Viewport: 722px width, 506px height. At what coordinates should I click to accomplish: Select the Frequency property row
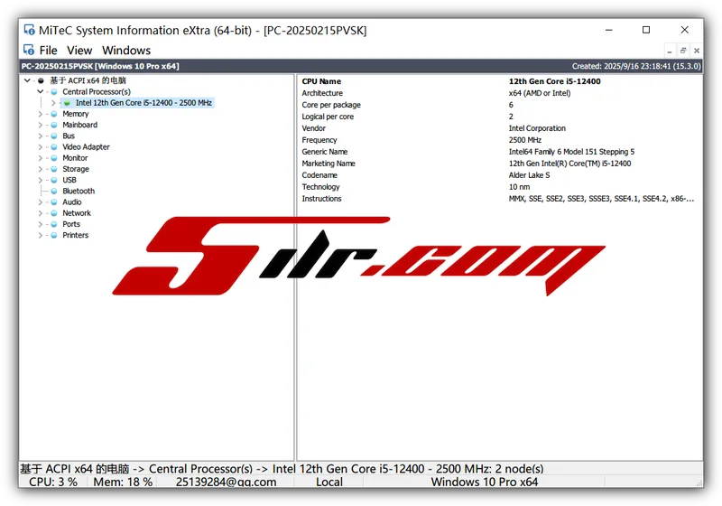[x=500, y=140]
